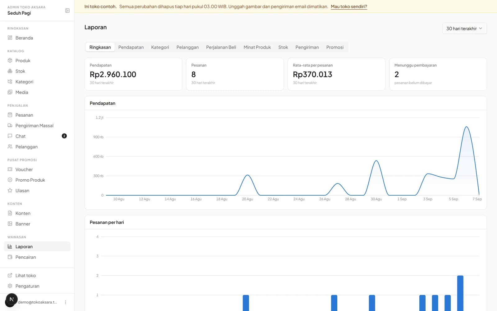497x311 pixels.
Task: Switch to the Pengiriman tab
Action: 307,47
